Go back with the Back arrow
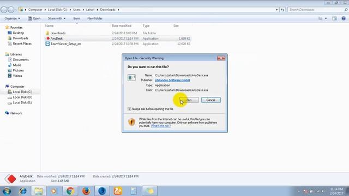This screenshot has width=349, height=196. coord(4,10)
